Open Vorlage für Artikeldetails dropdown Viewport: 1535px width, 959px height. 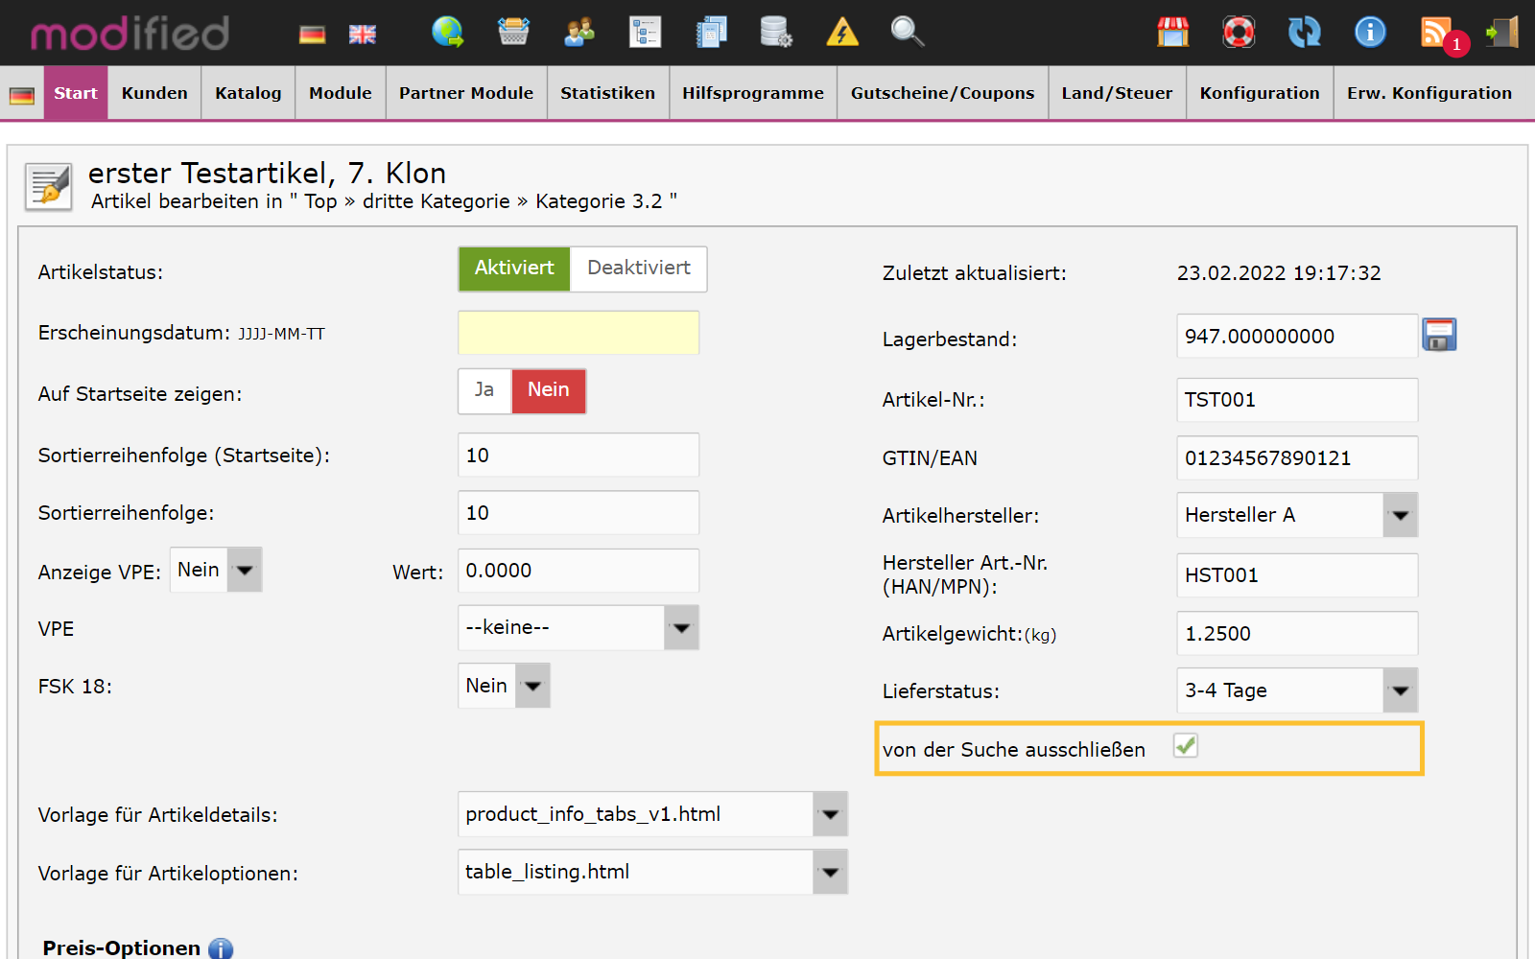830,814
